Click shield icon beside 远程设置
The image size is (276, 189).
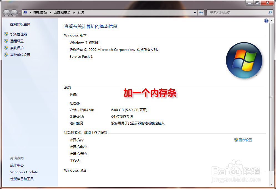(6, 41)
